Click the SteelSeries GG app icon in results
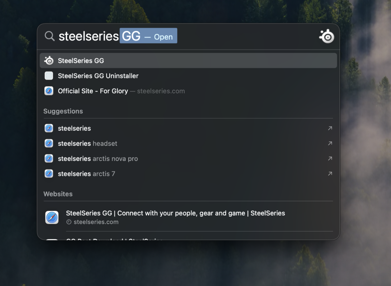 pyautogui.click(x=49, y=60)
